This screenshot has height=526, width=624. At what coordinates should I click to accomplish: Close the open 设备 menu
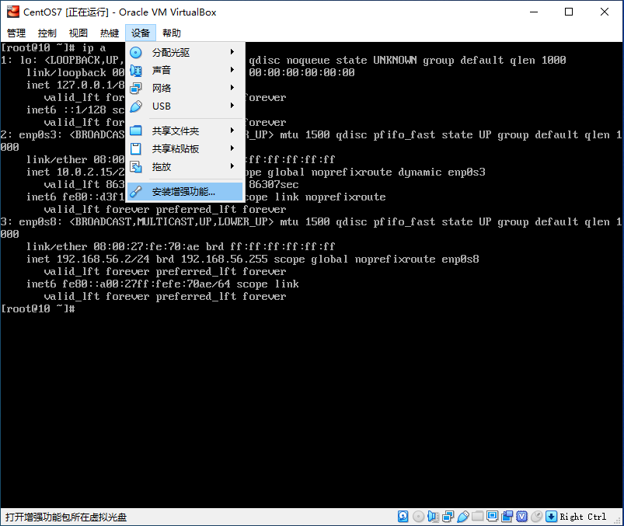coord(141,33)
